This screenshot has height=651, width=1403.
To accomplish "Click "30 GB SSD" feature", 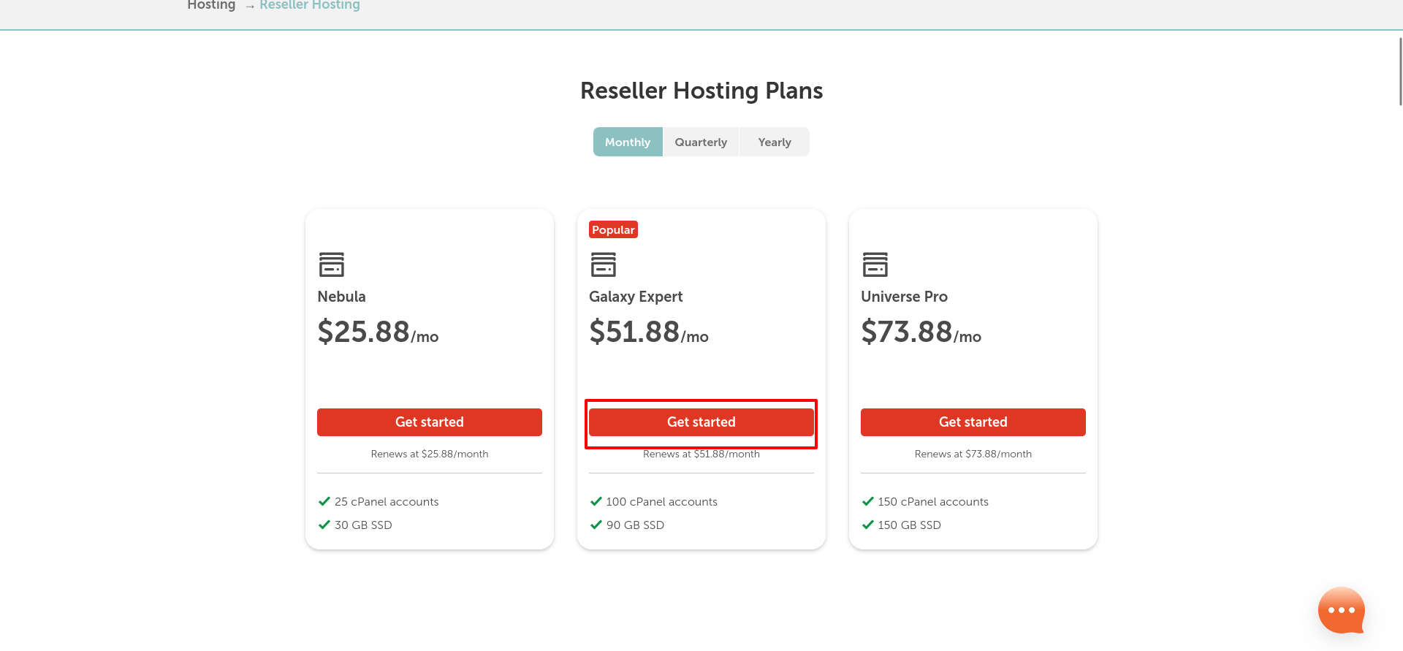I will (x=363, y=525).
